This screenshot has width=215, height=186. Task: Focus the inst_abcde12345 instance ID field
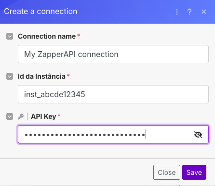(113, 94)
